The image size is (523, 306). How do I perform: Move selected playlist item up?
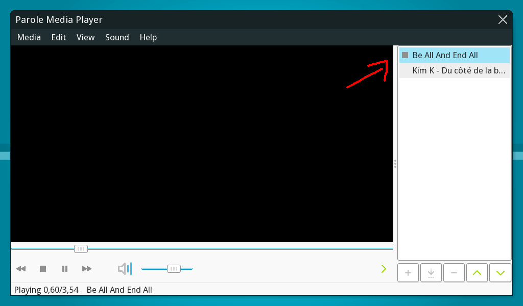[x=477, y=273]
